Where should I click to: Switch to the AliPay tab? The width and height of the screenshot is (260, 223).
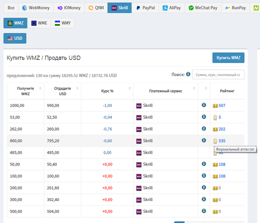point(172,8)
